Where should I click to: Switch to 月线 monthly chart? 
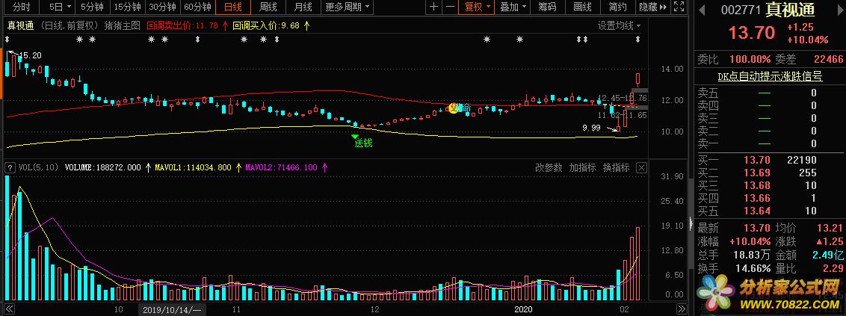(x=303, y=7)
